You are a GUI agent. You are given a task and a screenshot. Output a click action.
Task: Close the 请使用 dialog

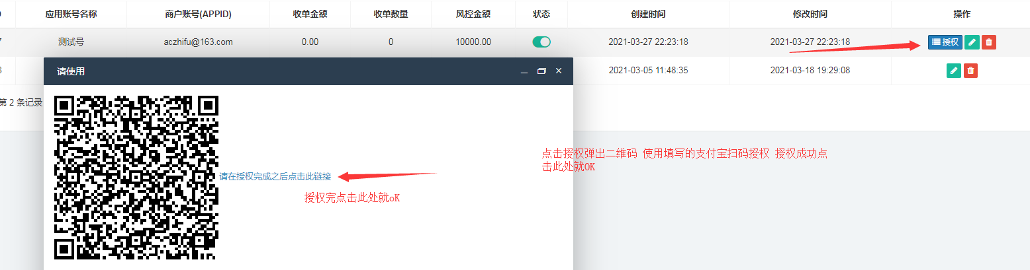(559, 71)
